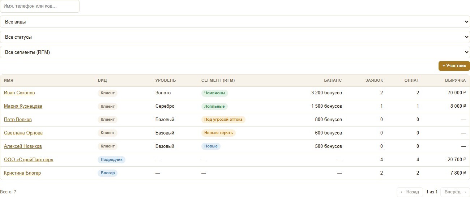Click the 'Подрядчик' type badge
Image resolution: width=470 pixels, height=197 pixels.
(112, 160)
